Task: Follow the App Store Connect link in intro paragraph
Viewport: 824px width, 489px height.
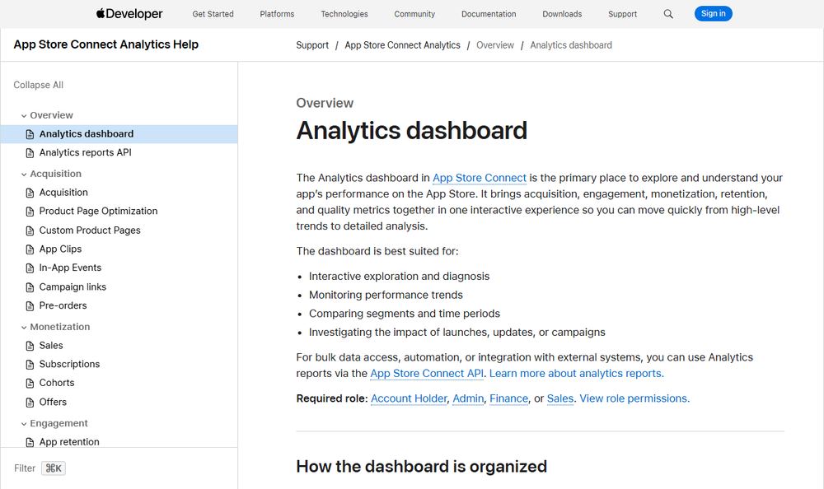Action: click(480, 178)
